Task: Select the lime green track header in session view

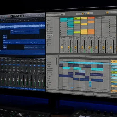Action: pyautogui.click(x=77, y=18)
